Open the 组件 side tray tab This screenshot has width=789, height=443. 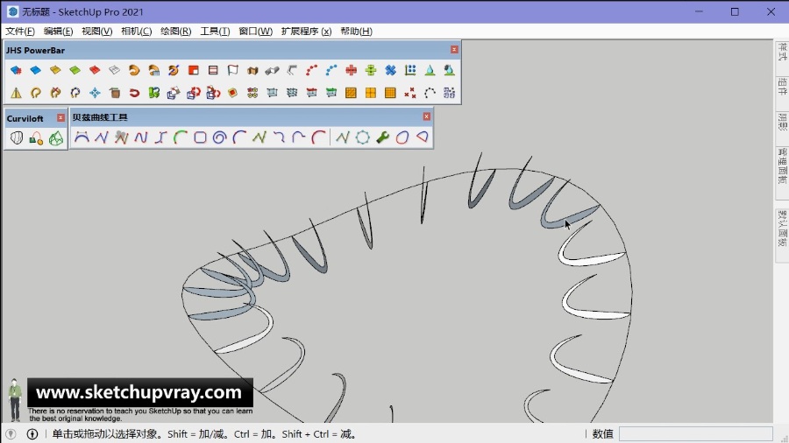[x=782, y=87]
